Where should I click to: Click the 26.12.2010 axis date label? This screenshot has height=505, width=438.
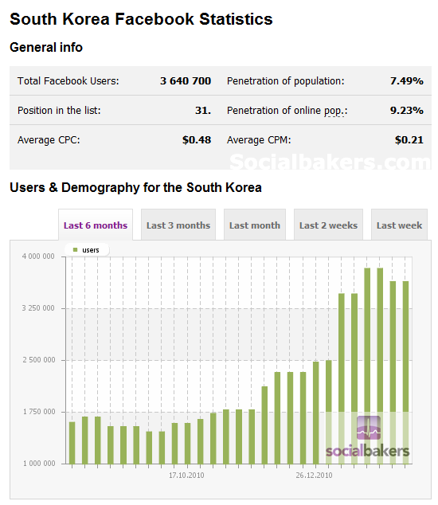tap(314, 475)
